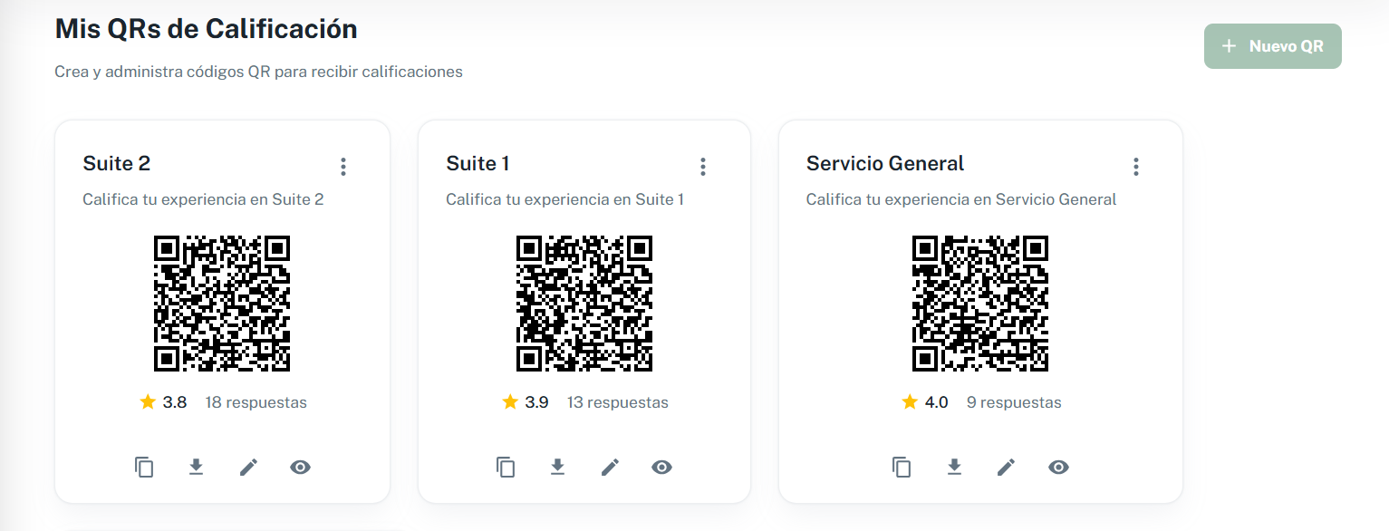Copy the link for Suite 2

click(x=144, y=468)
